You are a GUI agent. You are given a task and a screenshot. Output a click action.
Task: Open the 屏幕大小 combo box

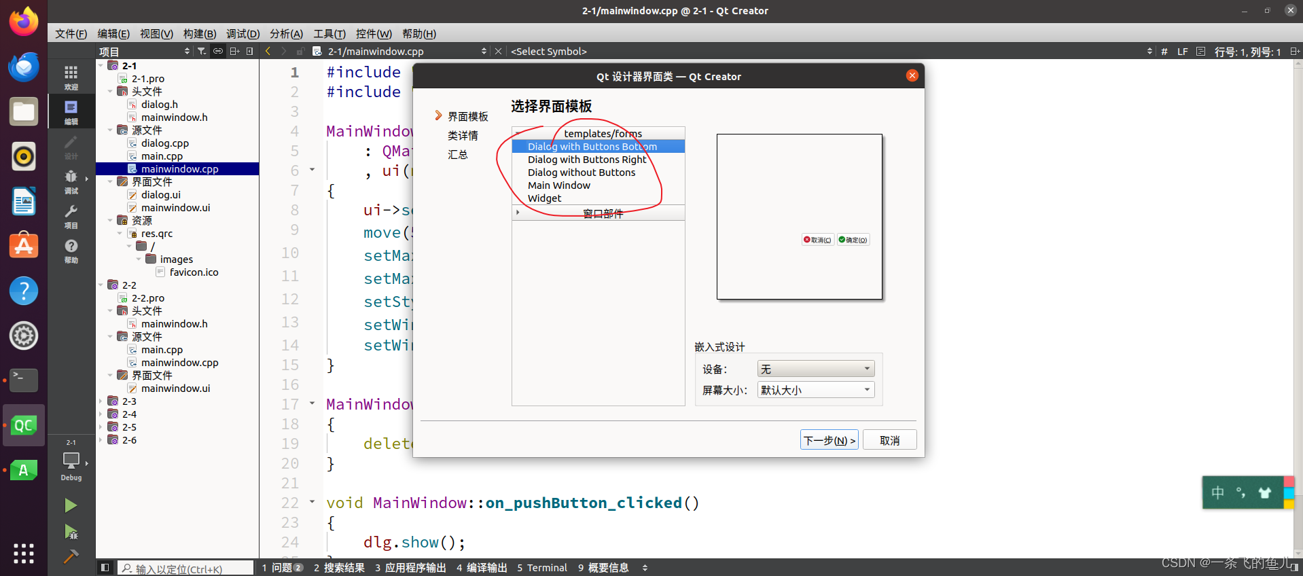(x=815, y=390)
